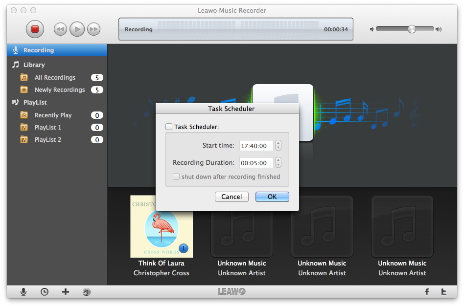Click the Start time stepper arrows
This screenshot has width=464, height=308.
pos(278,146)
